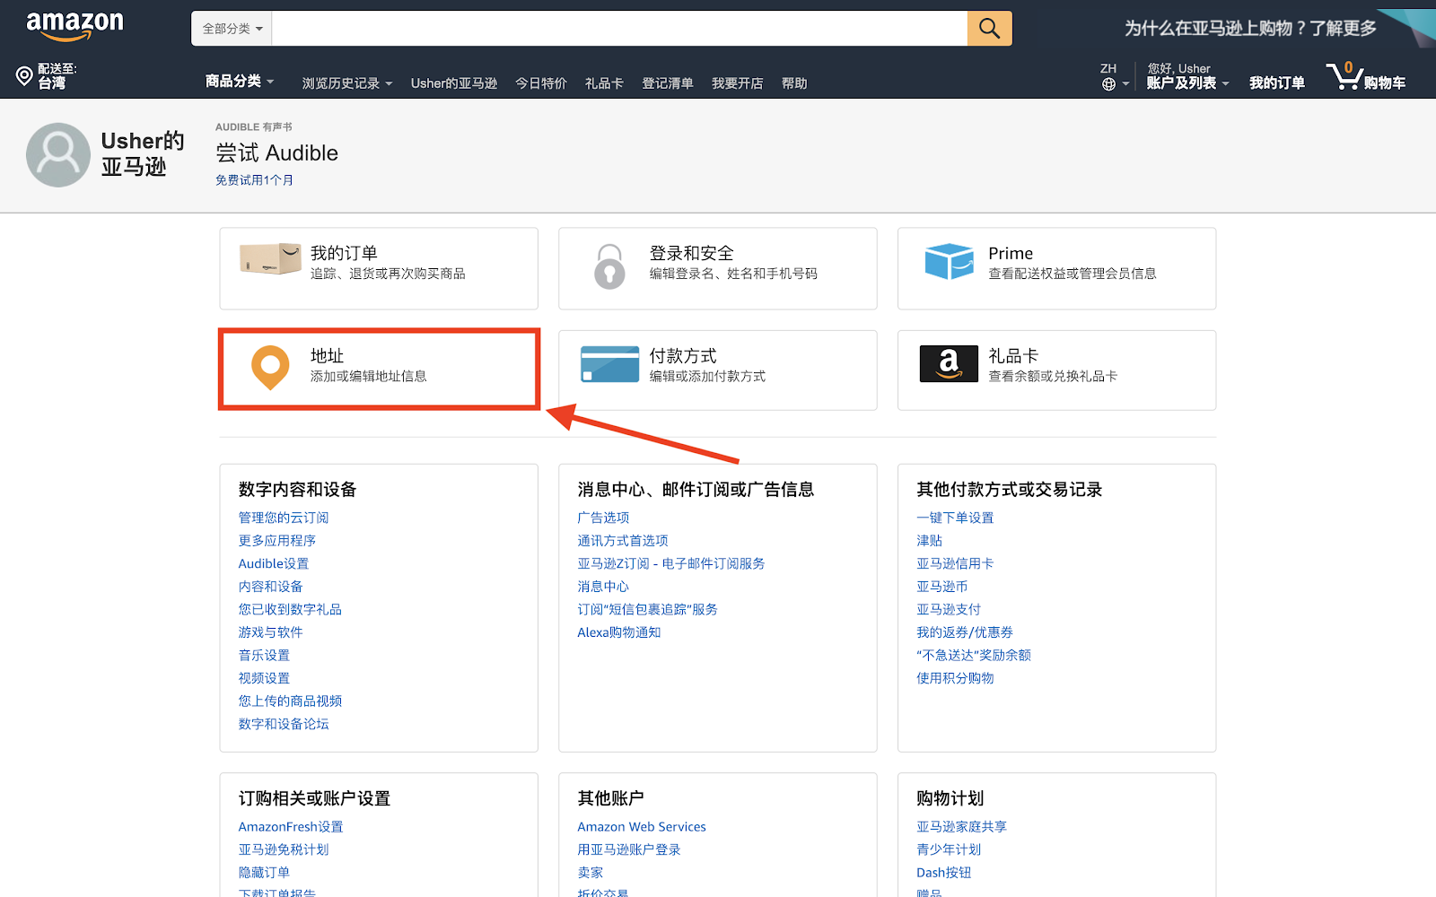
Task: Click 亚马逊信用卡 link
Action: pos(955,563)
